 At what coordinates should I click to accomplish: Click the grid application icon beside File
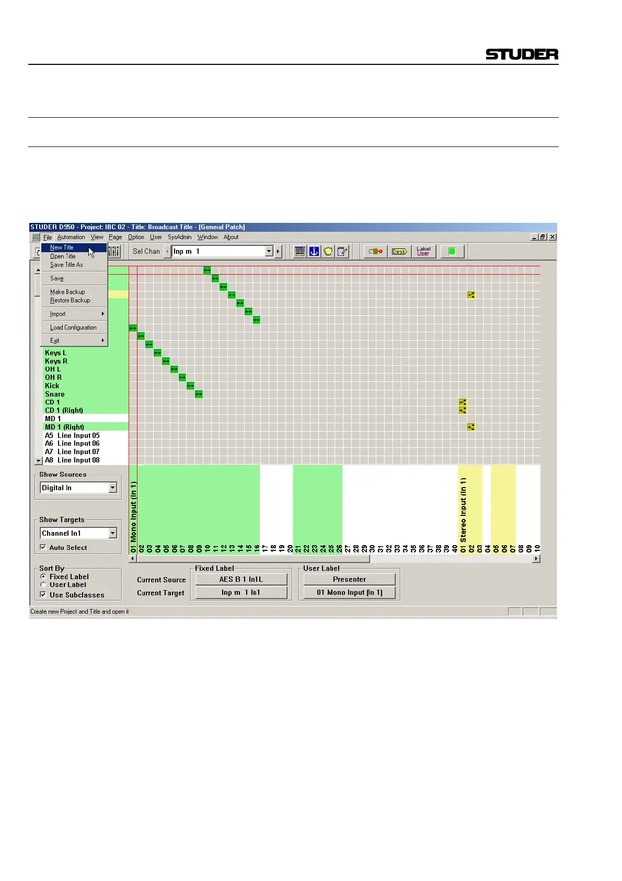[x=36, y=237]
